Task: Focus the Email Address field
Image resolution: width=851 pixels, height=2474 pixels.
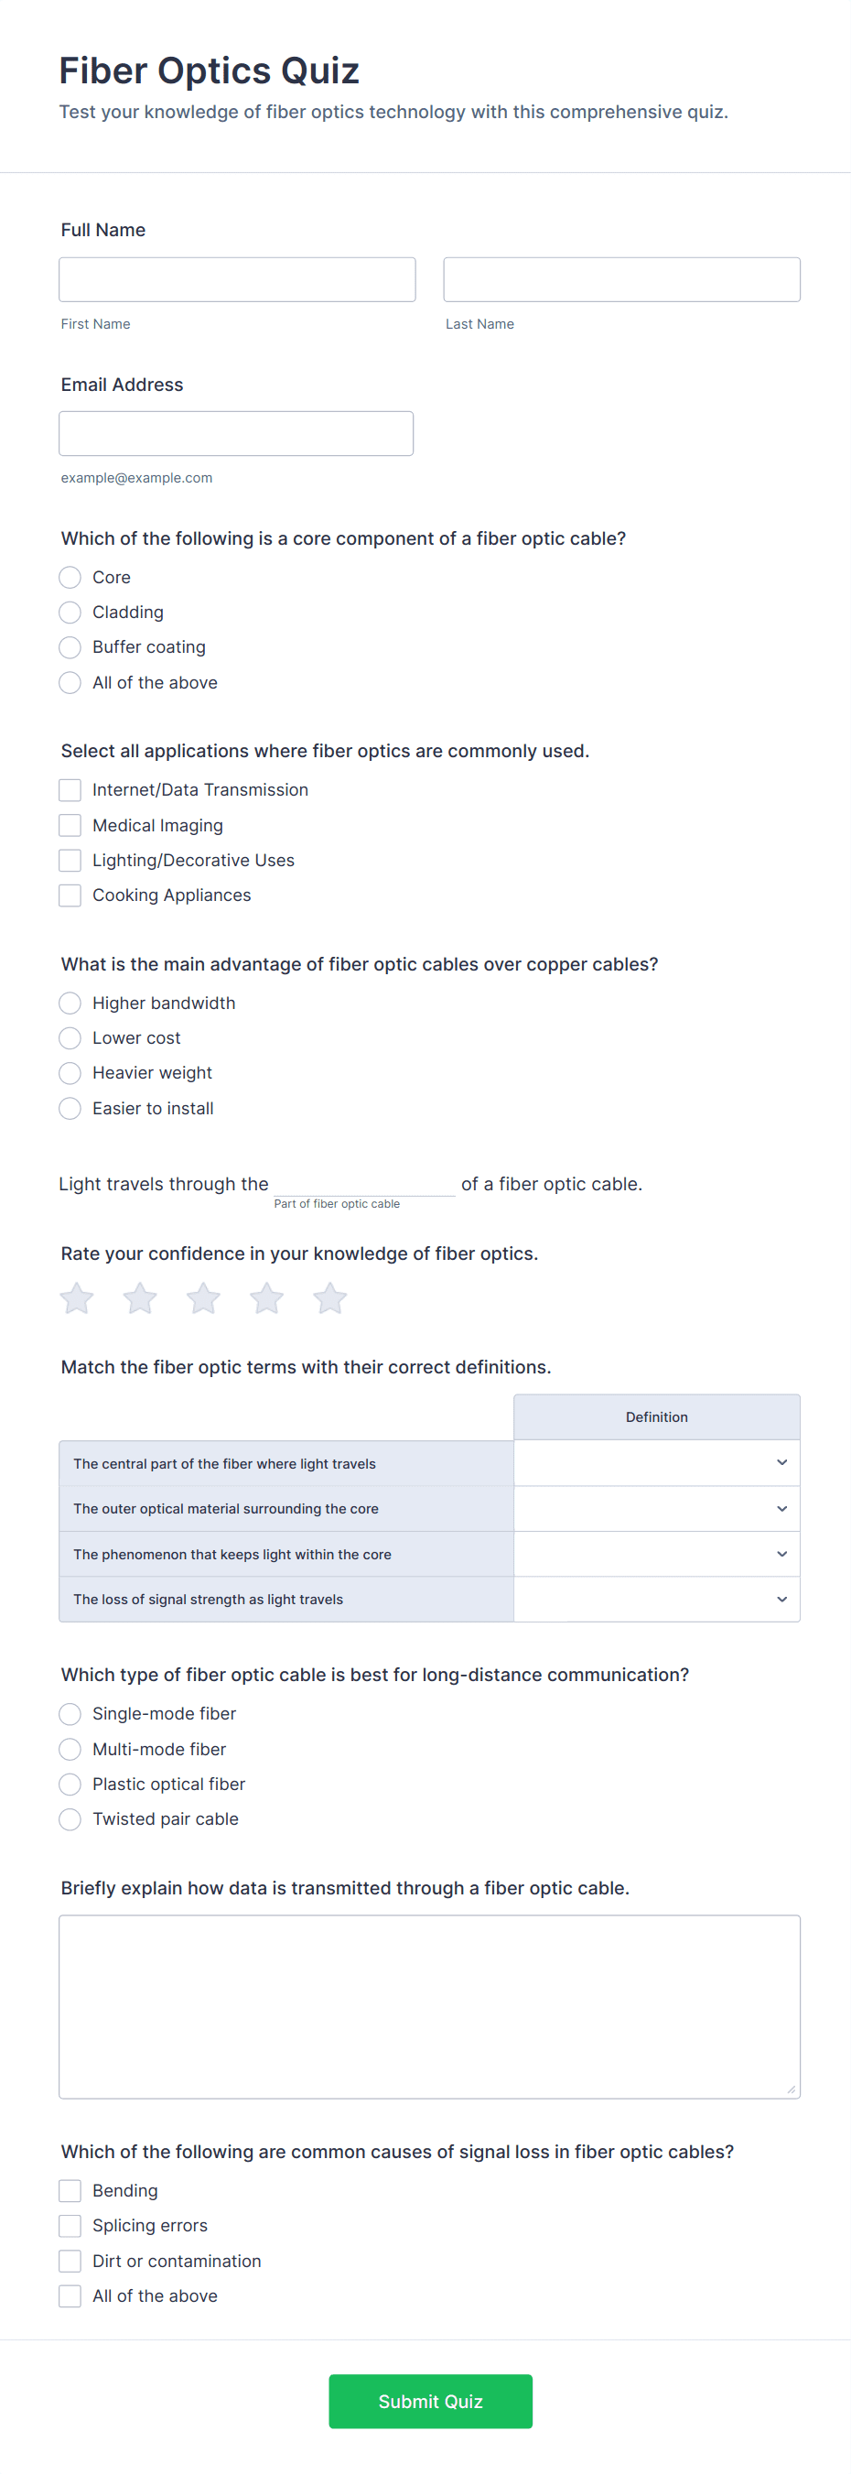Action: 236,433
